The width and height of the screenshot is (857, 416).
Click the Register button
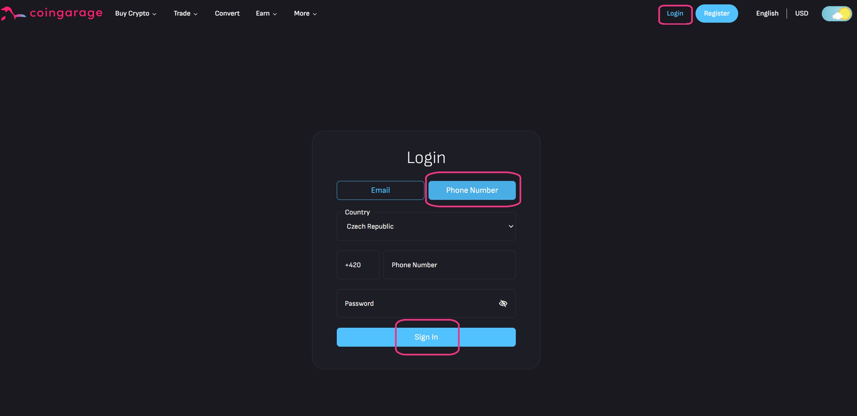tap(717, 14)
